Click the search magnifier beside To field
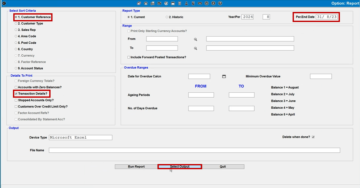The image size is (360, 188). [195, 49]
